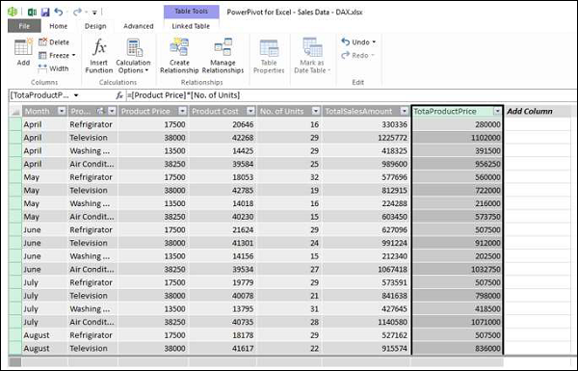Image resolution: width=578 pixels, height=371 pixels.
Task: Switch to the Design tab
Action: coord(95,26)
